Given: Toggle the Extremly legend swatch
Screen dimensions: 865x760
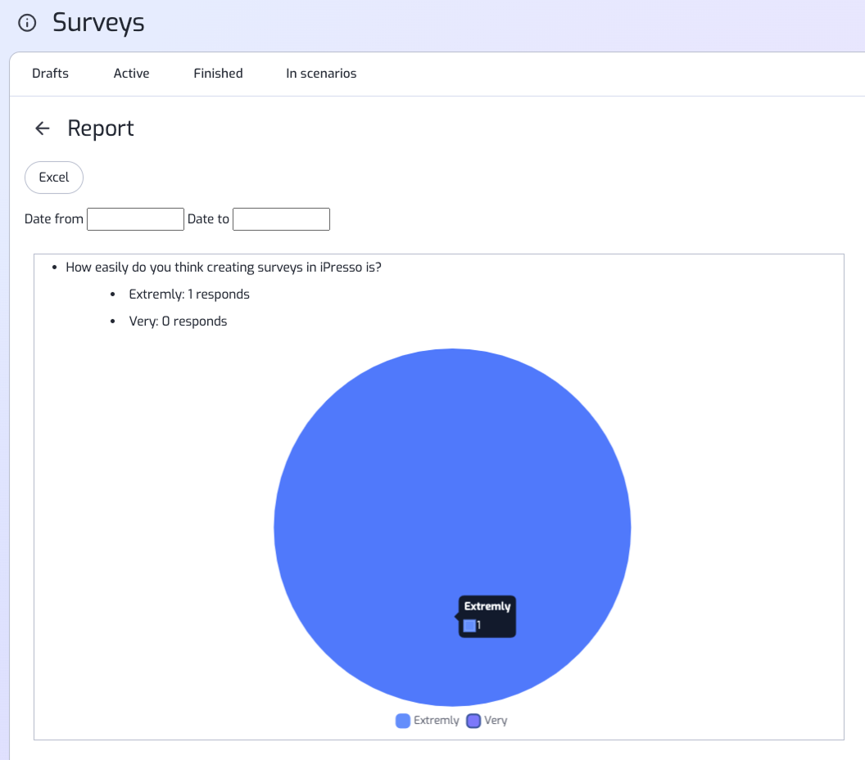Looking at the screenshot, I should pos(403,720).
